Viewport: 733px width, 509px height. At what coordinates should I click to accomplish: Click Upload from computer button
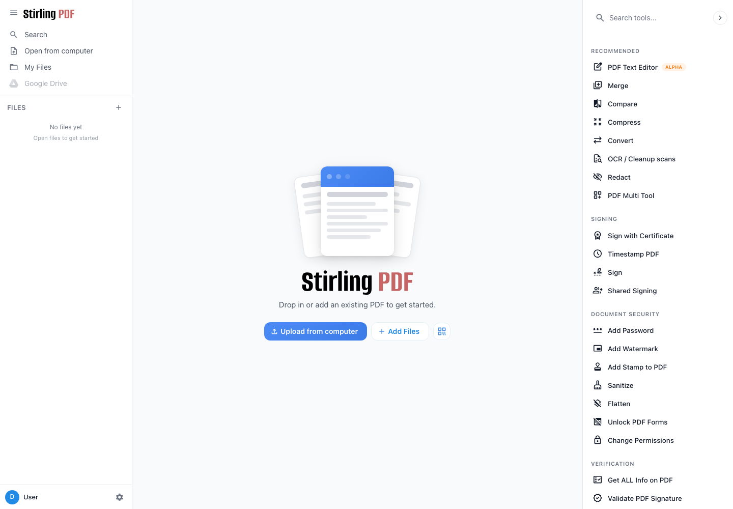[316, 331]
